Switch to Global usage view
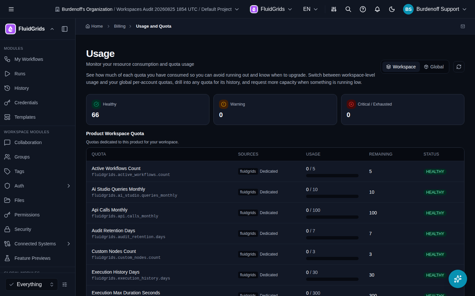Image resolution: width=475 pixels, height=296 pixels. point(434,67)
